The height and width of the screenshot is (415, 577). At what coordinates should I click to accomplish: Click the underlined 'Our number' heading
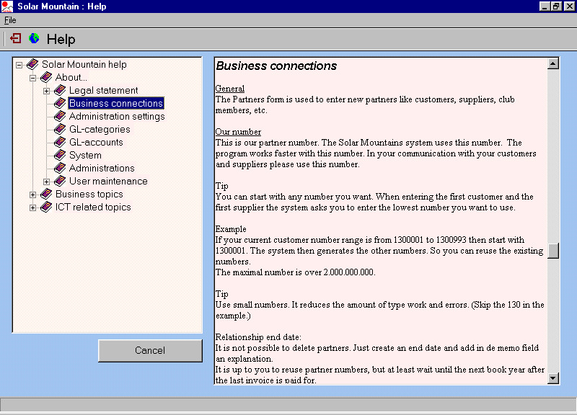pos(239,132)
